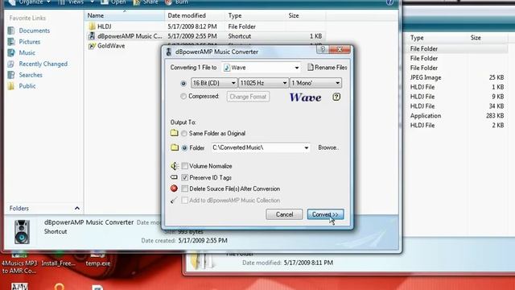Click Burn in Explorer toolbar

[x=177, y=2]
